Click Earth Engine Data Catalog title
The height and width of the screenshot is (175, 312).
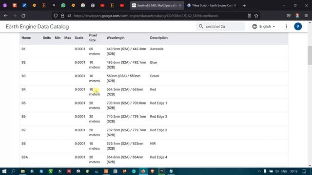[38, 27]
